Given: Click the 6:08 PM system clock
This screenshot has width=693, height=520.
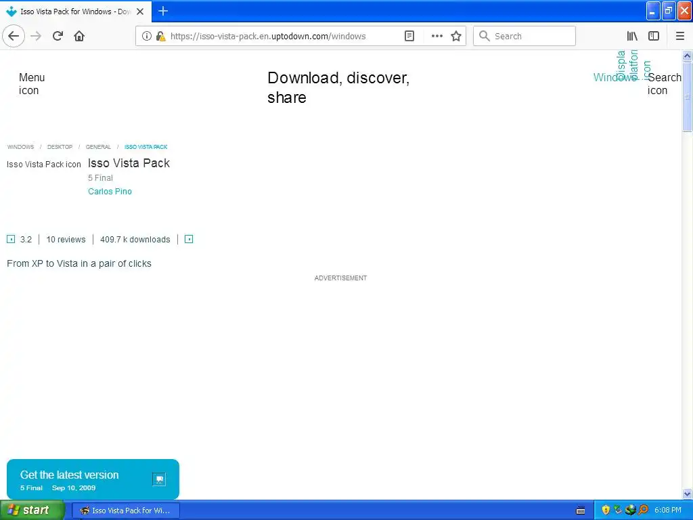Looking at the screenshot, I should click(668, 511).
